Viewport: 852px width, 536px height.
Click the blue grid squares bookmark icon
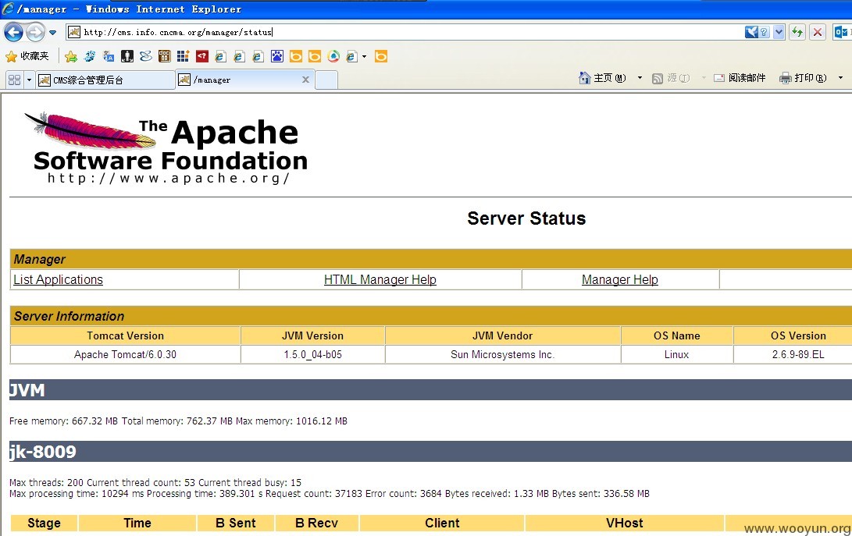[x=183, y=56]
